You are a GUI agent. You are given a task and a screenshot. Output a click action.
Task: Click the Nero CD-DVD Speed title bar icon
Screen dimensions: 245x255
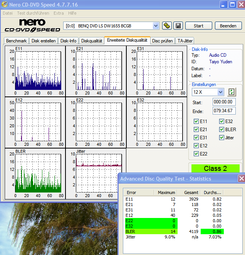tap(5, 5)
